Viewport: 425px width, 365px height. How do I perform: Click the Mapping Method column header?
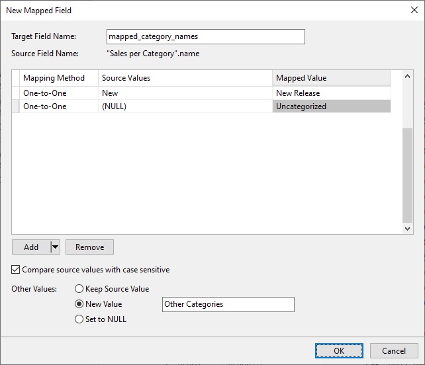58,78
